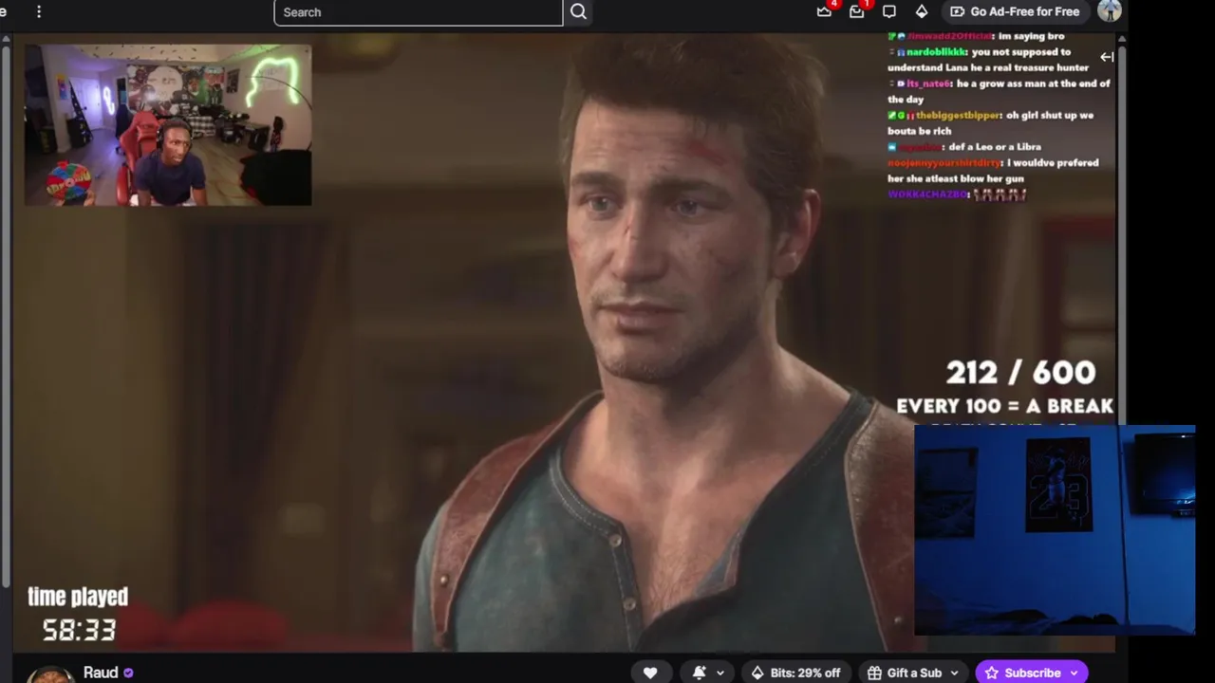This screenshot has width=1215, height=683.
Task: Open the Gift a Sub dropdown
Action: [x=913, y=673]
